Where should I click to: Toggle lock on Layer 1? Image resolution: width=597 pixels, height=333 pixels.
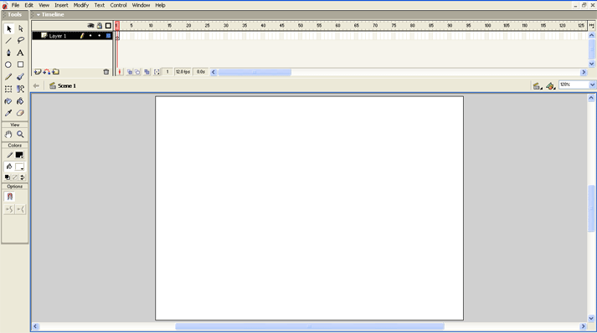100,36
